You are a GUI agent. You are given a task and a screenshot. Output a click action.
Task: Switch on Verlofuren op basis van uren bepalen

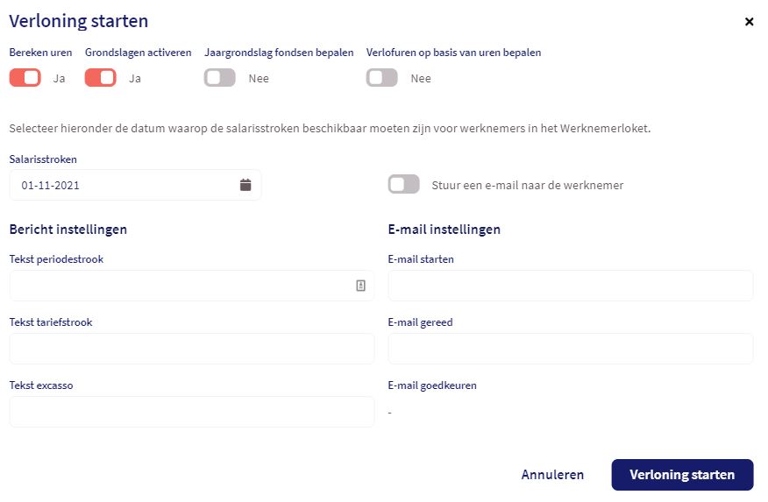[382, 78]
